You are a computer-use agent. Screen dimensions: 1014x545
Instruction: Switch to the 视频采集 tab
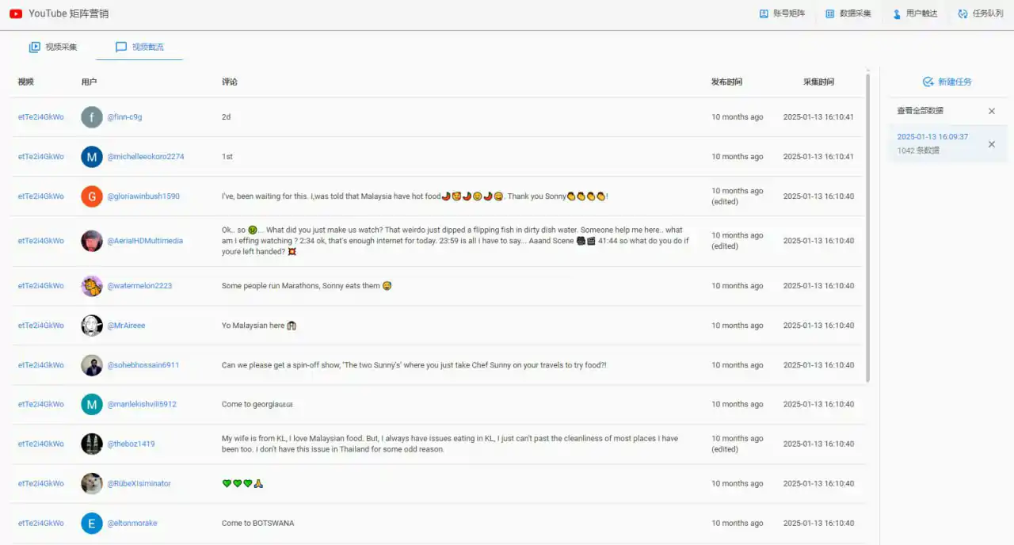click(53, 47)
